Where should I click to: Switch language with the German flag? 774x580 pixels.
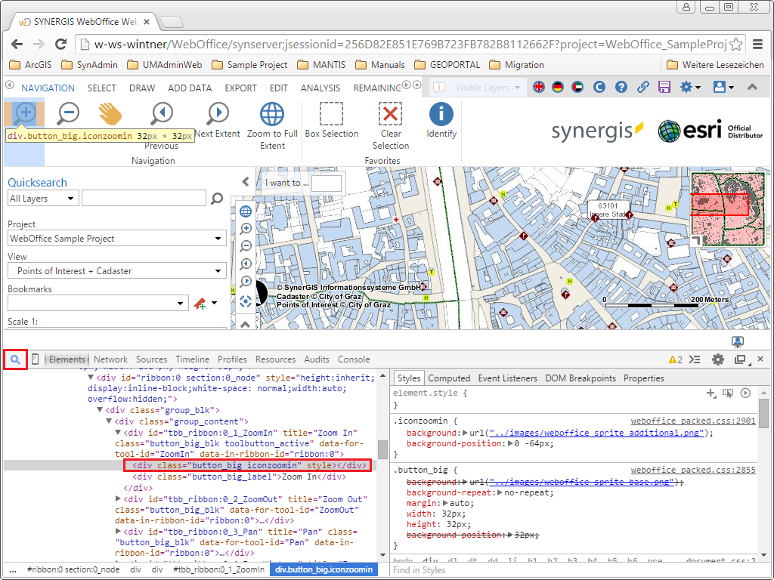pos(558,88)
